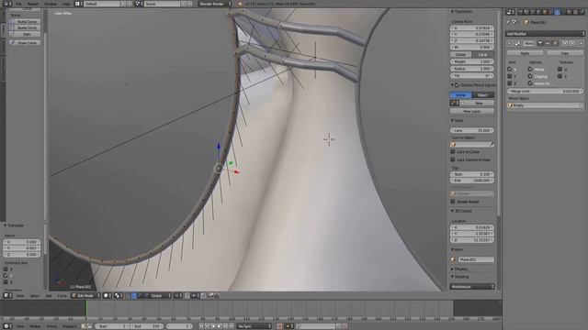Open the Select menu in 3D view header
Viewport: 588px width, 330px height.
35,295
